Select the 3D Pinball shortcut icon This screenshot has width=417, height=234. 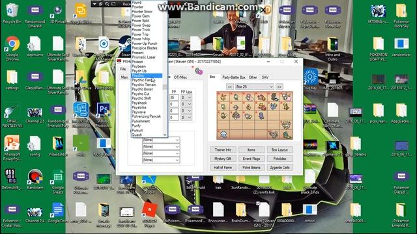pos(58,13)
